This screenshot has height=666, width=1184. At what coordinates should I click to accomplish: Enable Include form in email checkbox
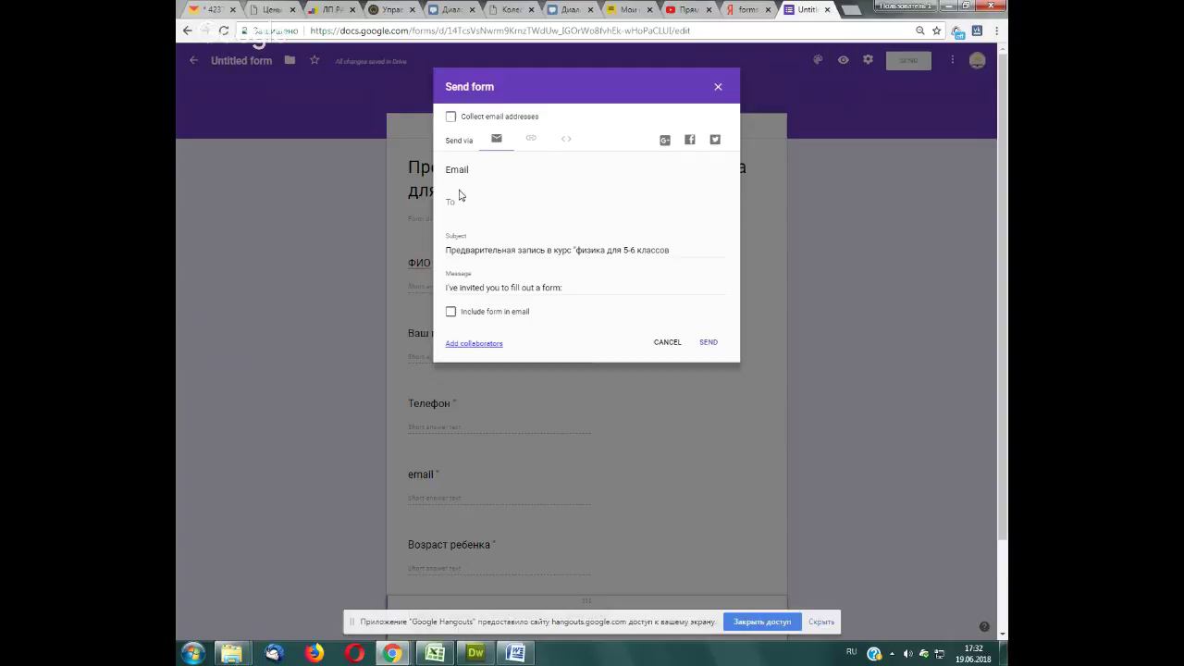450,312
